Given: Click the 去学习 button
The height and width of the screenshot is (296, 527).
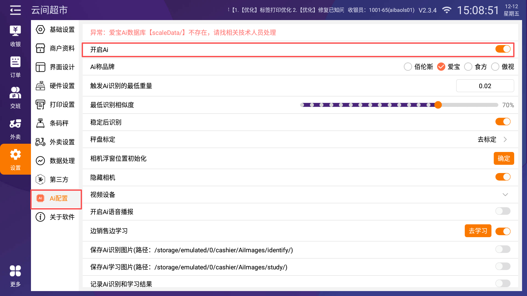Looking at the screenshot, I should (x=478, y=231).
